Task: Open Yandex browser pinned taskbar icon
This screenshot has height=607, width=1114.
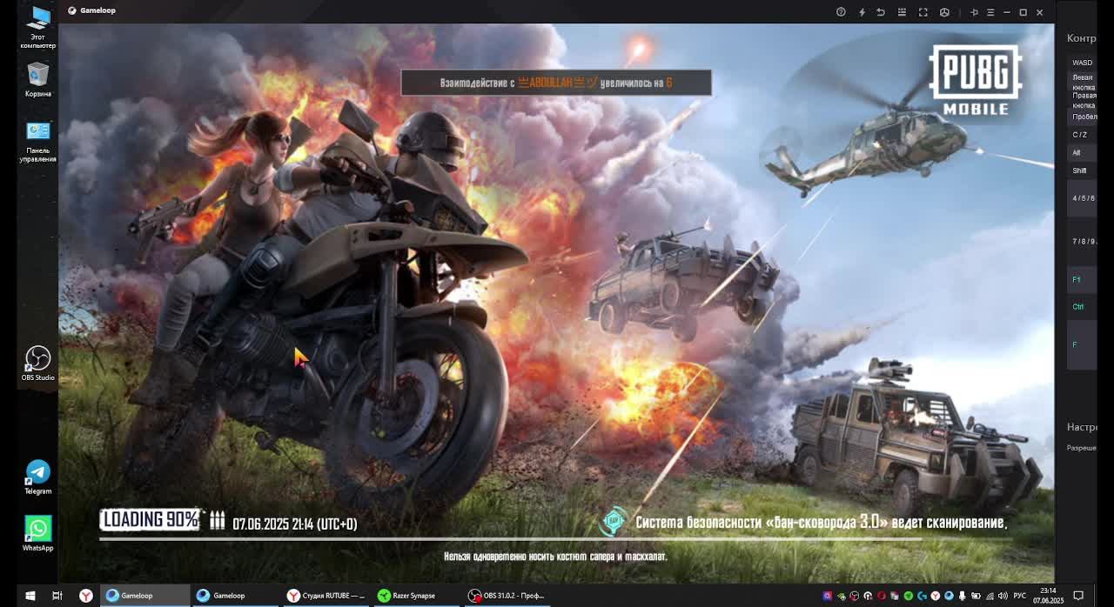Action: pyautogui.click(x=86, y=596)
